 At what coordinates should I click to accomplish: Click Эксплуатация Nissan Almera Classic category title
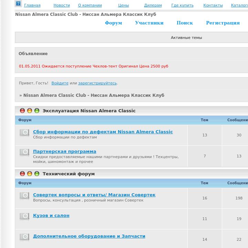point(89,111)
